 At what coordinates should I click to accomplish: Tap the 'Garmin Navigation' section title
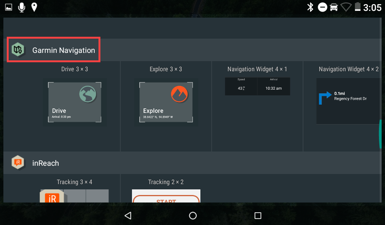(x=64, y=50)
